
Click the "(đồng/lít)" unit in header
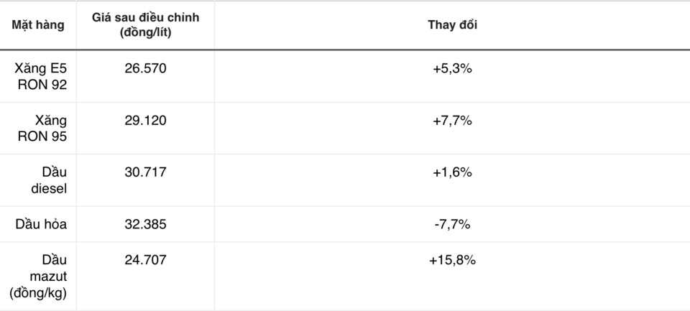(x=145, y=33)
